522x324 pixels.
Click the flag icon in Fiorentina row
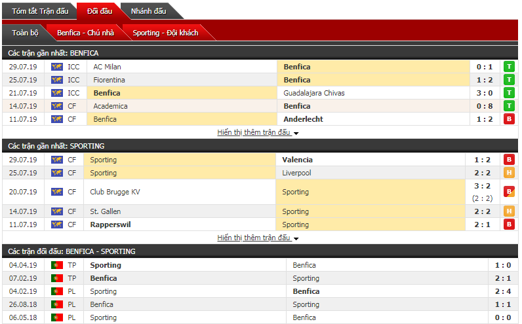click(57, 80)
